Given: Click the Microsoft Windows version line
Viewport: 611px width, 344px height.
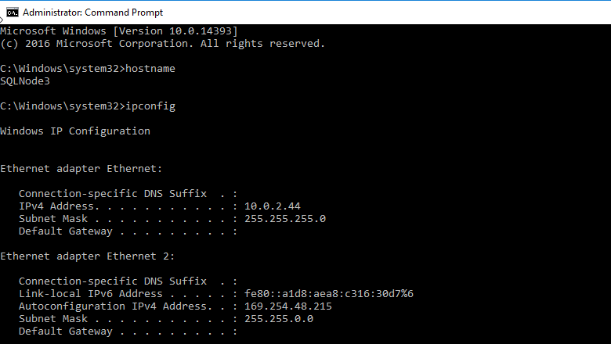Looking at the screenshot, I should coord(119,30).
